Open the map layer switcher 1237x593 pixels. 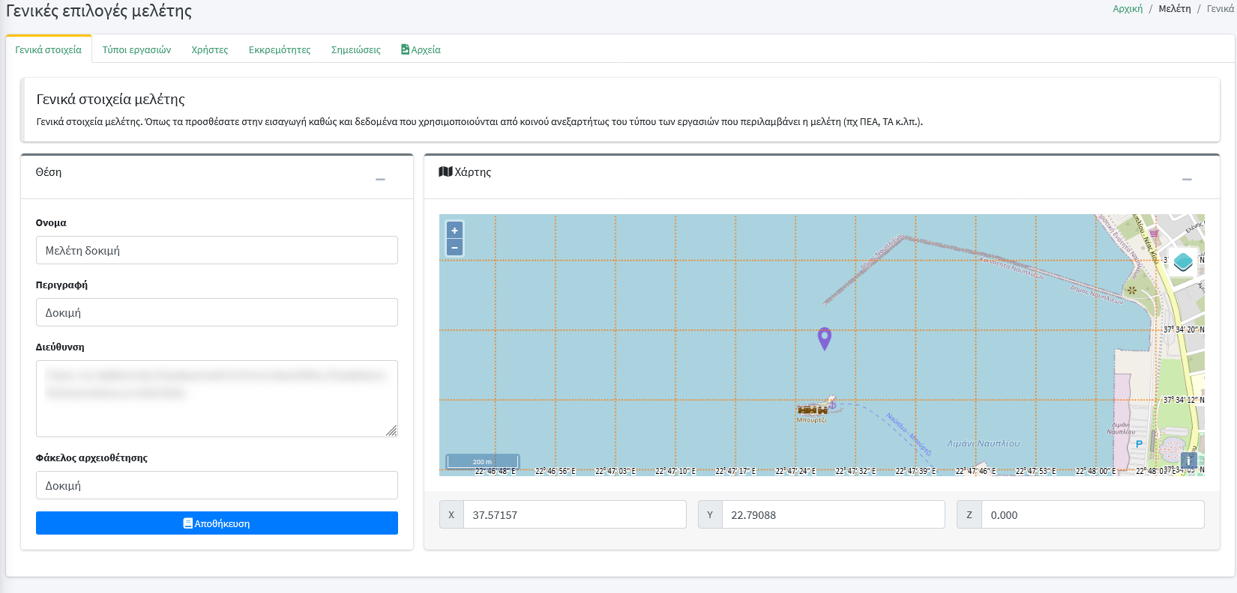coord(1183,262)
